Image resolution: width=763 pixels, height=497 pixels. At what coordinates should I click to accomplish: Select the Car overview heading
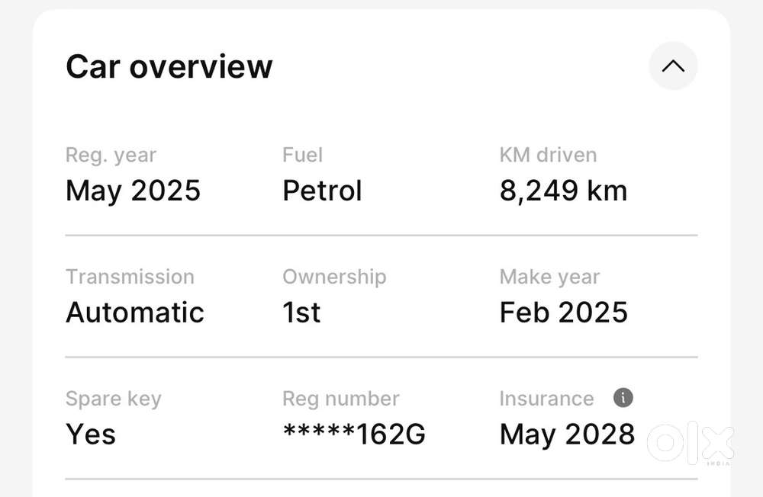169,66
